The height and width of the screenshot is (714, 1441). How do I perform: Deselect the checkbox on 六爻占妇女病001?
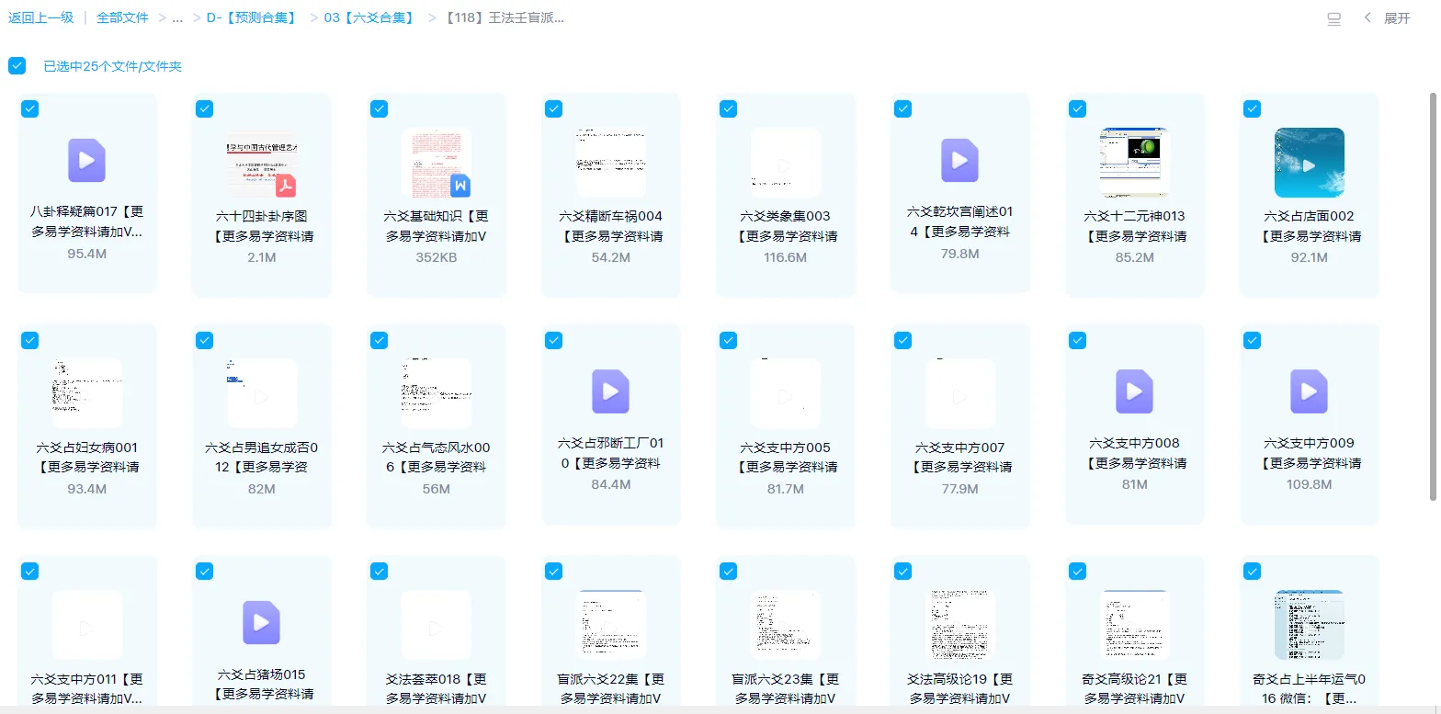pyautogui.click(x=29, y=341)
